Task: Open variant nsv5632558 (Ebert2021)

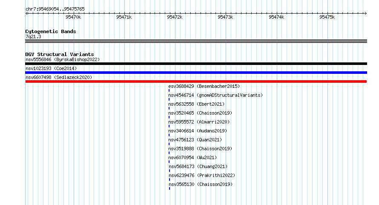Action: [x=196, y=104]
